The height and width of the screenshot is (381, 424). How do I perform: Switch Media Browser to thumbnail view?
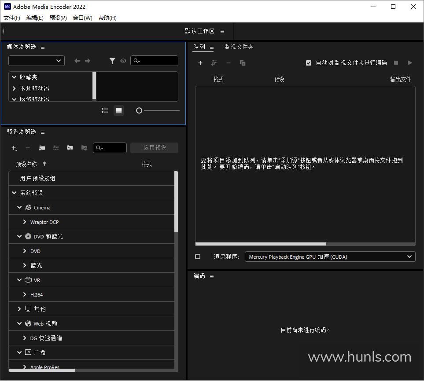coord(119,110)
